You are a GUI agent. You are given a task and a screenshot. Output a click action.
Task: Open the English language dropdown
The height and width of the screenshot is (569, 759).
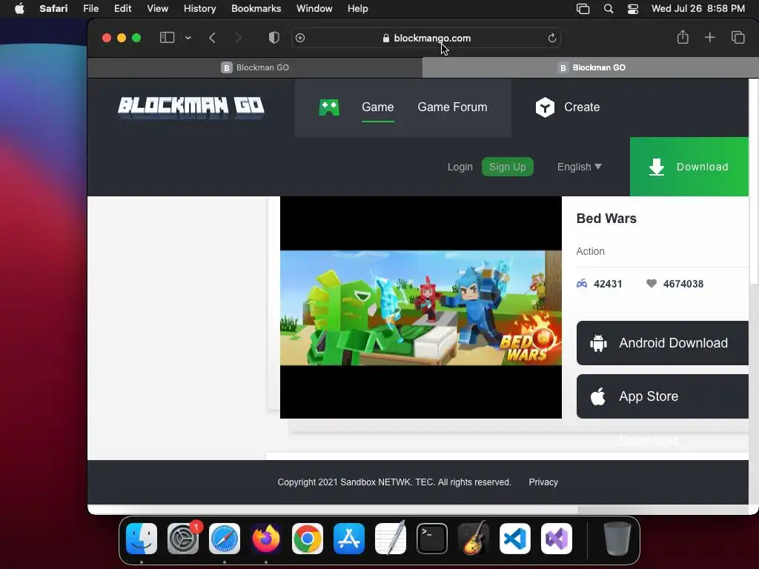tap(580, 167)
